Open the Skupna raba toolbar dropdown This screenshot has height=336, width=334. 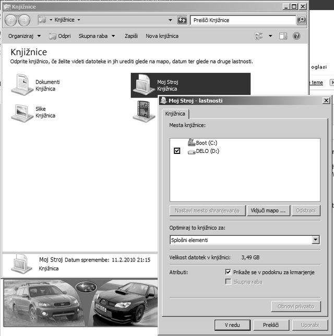click(97, 36)
